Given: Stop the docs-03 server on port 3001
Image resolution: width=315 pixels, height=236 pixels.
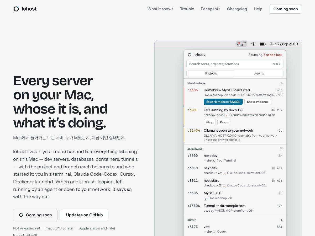Looking at the screenshot, I should pyautogui.click(x=210, y=122).
